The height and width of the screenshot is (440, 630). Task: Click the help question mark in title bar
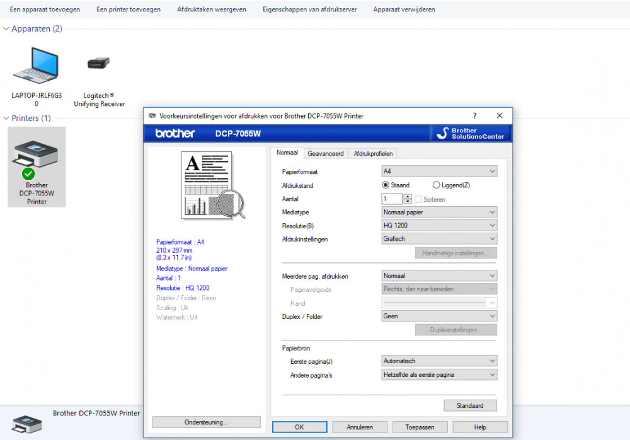(474, 116)
